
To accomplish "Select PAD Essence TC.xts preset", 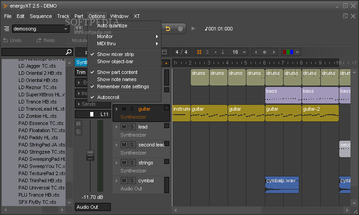I will 41,123.
